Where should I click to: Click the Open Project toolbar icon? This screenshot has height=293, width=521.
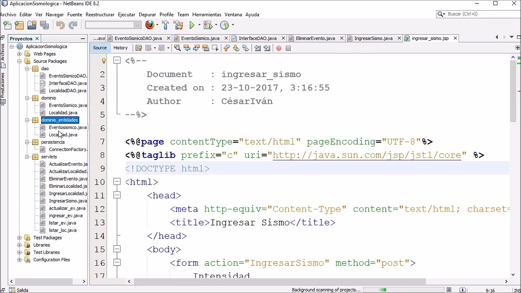point(32,25)
